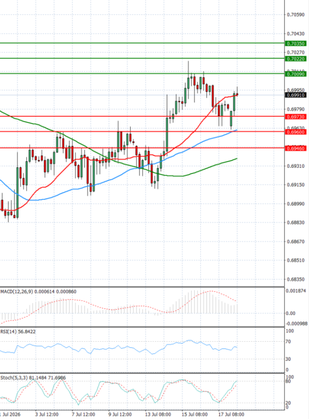309x419 pixels.
Task: Click the 3 Jul 12:00 time axis label
Action: pyautogui.click(x=47, y=414)
